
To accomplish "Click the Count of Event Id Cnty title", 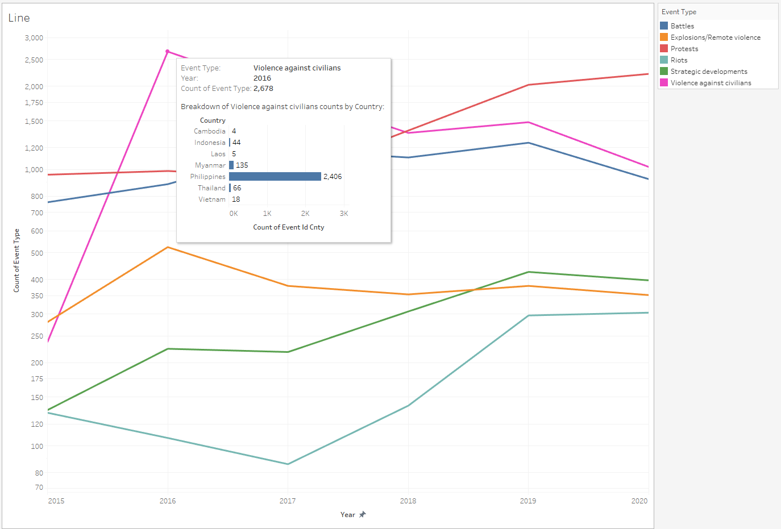I will pos(288,227).
